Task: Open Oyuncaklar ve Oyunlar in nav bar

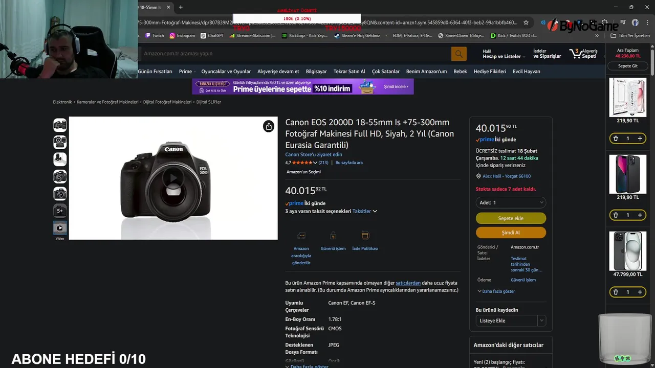Action: pyautogui.click(x=226, y=72)
